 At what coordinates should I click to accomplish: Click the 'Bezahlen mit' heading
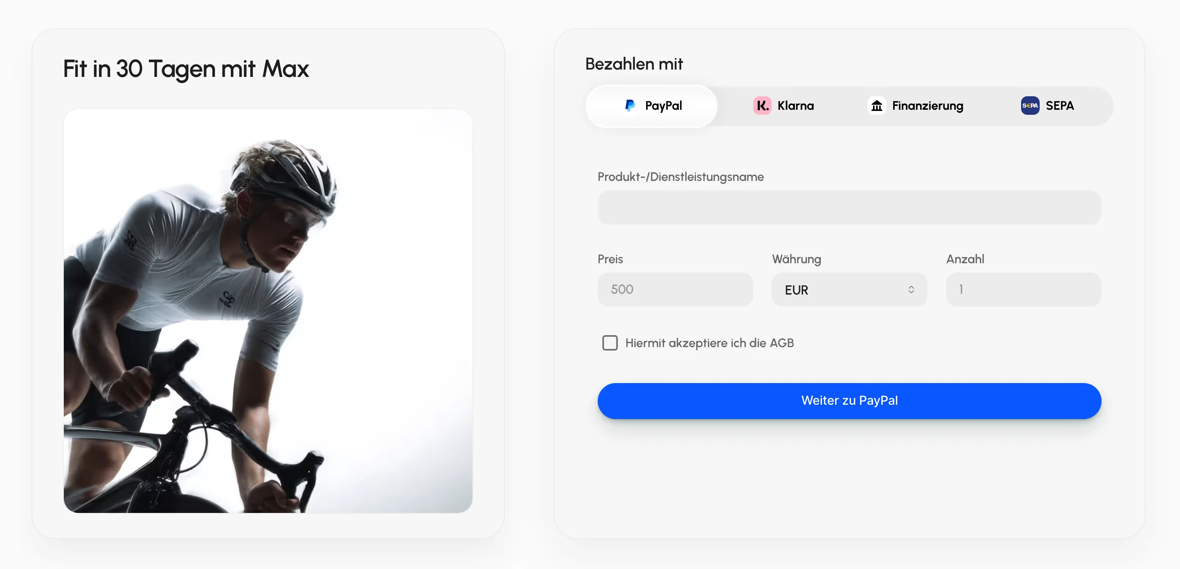[634, 64]
